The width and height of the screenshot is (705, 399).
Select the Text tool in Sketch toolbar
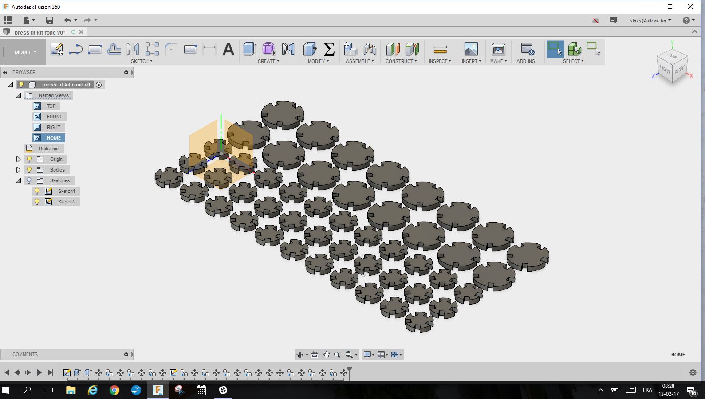pyautogui.click(x=228, y=49)
